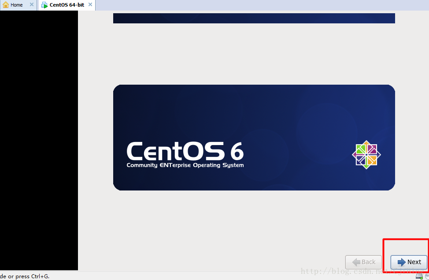
Task: Click the 'press Ctrl+G' status bar text
Action: point(32,276)
